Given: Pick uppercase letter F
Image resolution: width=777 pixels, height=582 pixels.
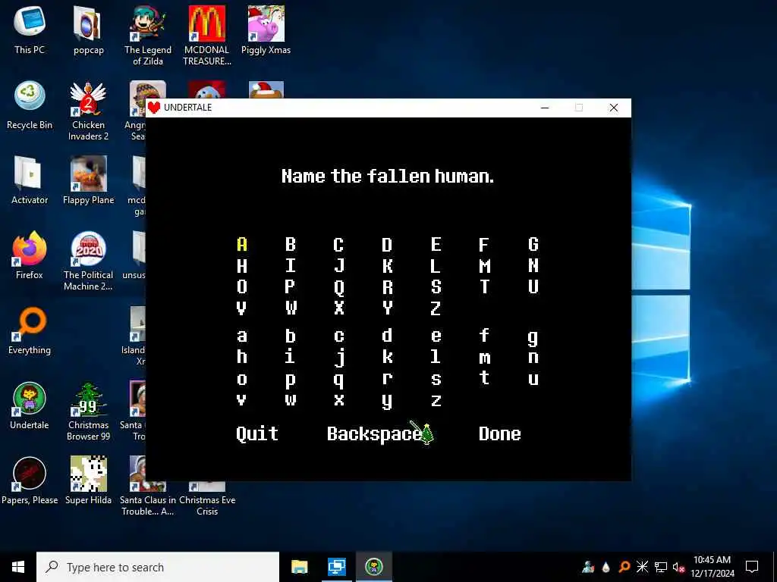Looking at the screenshot, I should point(484,245).
